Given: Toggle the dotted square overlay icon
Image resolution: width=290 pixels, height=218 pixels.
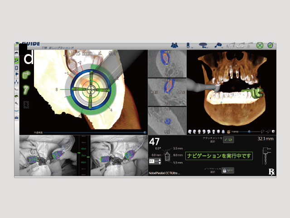Looking at the screenshot, I should pyautogui.click(x=27, y=104).
